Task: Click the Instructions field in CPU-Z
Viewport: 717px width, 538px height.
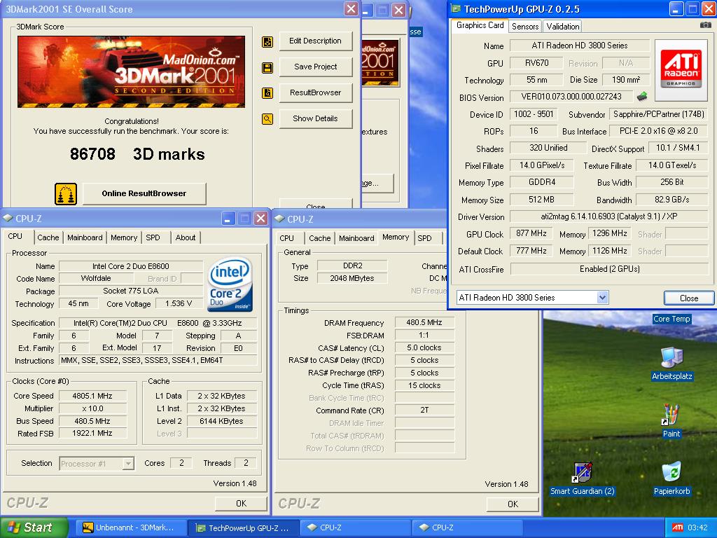Action: pyautogui.click(x=158, y=361)
